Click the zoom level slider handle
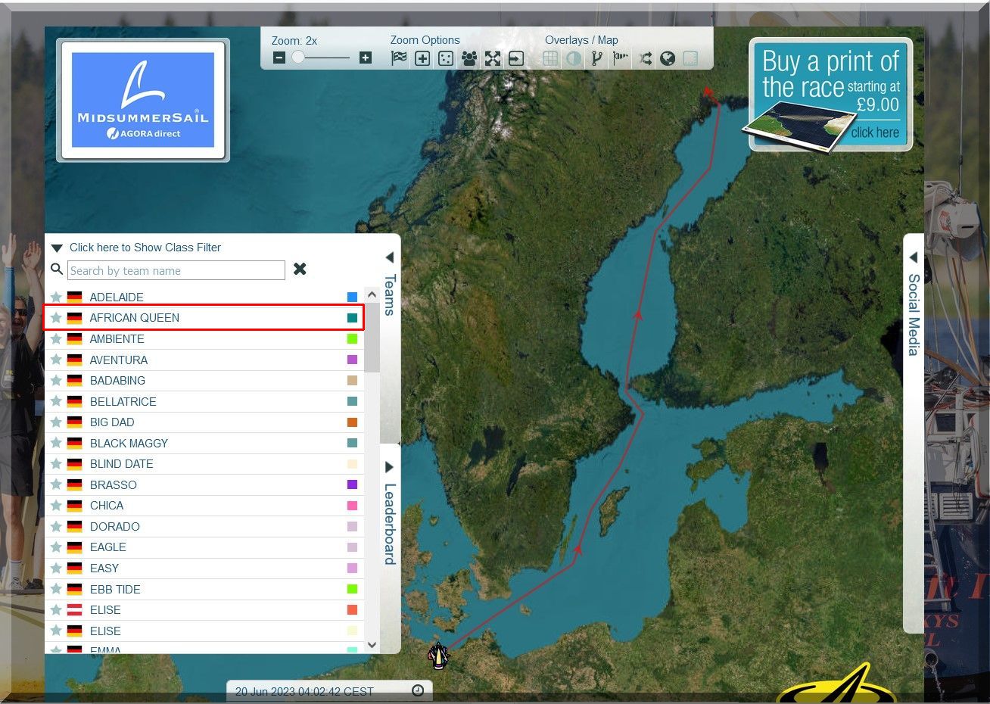 point(298,58)
